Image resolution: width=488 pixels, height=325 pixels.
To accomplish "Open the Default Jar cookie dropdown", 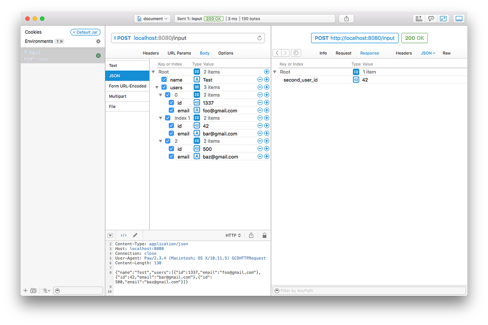I will click(85, 32).
